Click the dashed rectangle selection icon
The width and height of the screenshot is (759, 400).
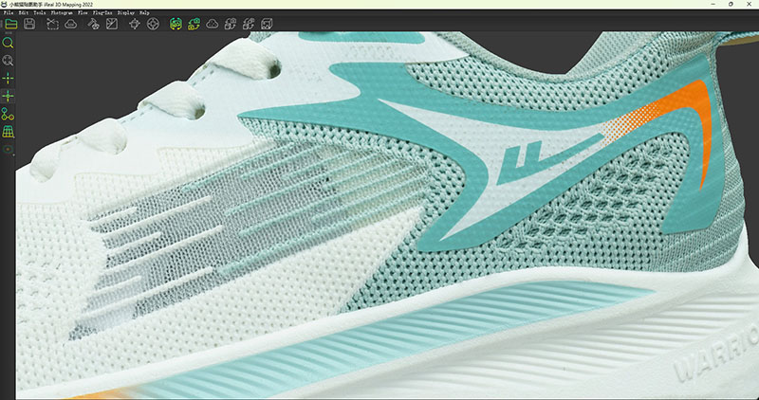[x=52, y=24]
